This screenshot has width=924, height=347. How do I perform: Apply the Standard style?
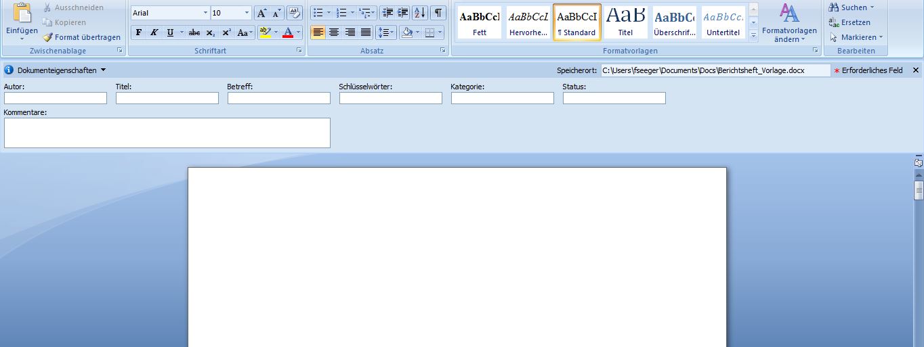pos(577,22)
